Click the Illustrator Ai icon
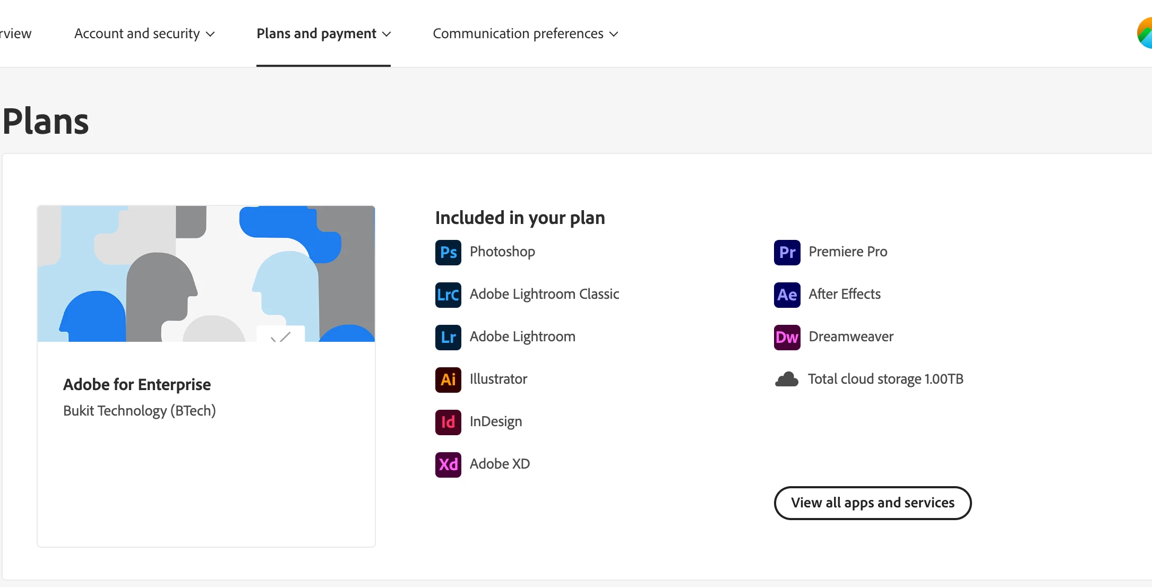 coord(448,379)
